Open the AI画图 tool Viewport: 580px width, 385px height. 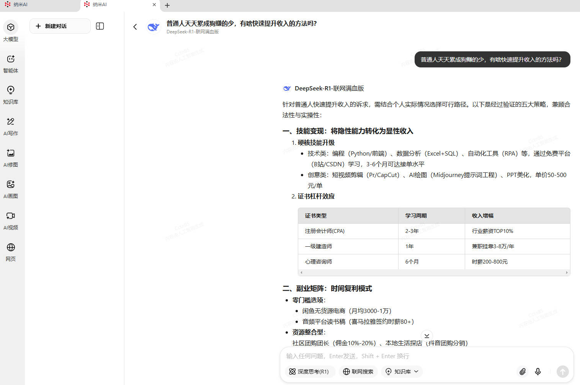[11, 189]
